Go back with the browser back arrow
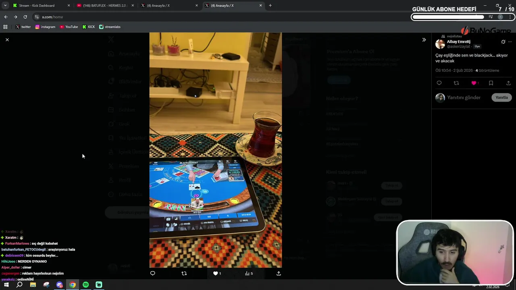The image size is (516, 290). (x=6, y=17)
